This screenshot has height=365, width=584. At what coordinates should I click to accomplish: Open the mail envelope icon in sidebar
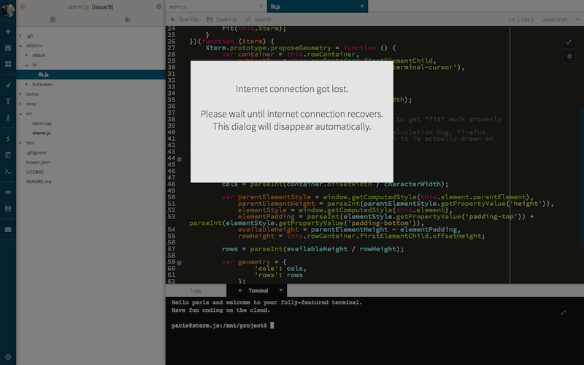[x=8, y=229]
